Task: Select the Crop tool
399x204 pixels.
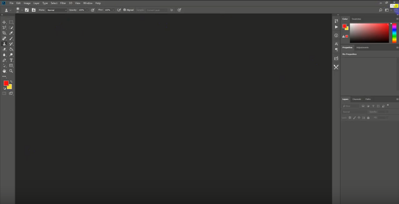Action: 4,33
